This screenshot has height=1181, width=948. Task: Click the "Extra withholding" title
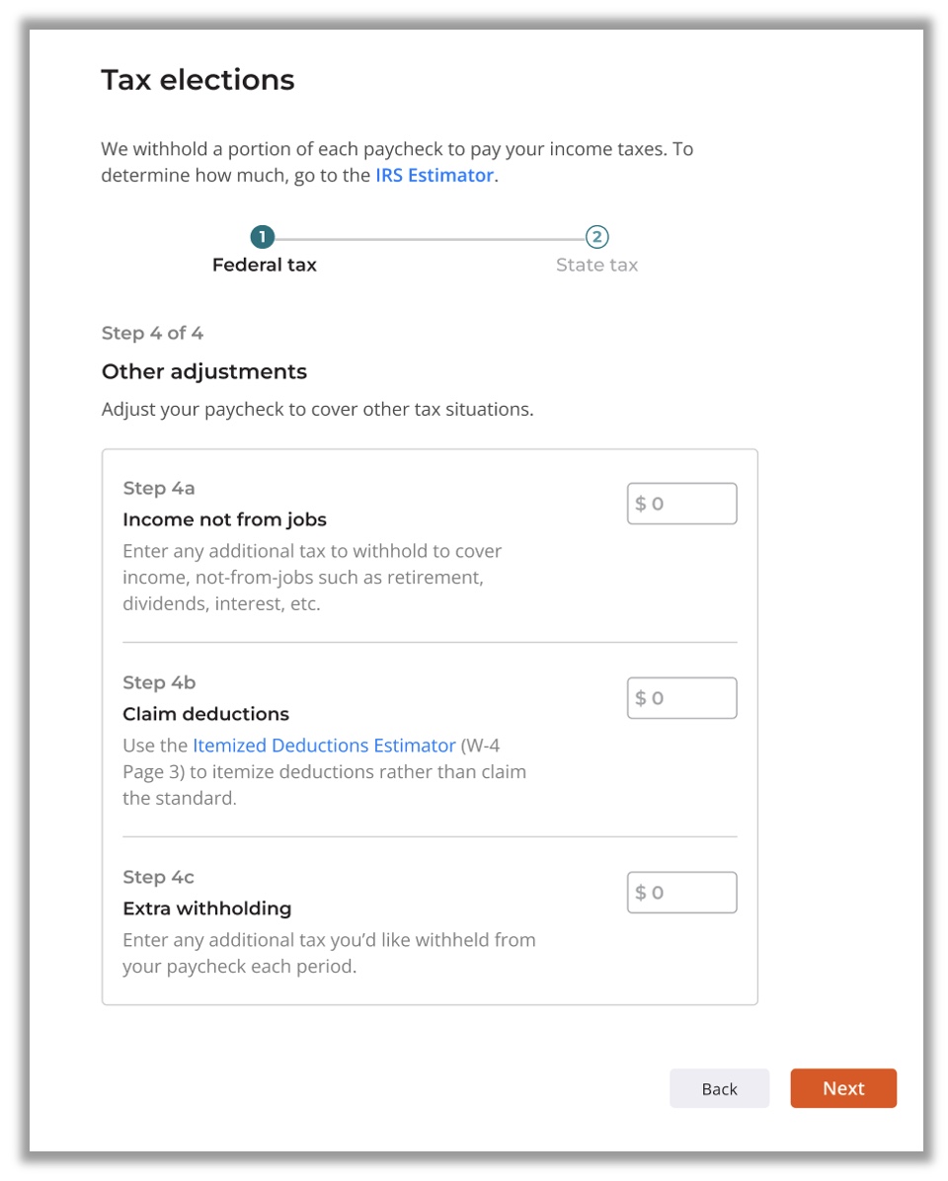(206, 908)
